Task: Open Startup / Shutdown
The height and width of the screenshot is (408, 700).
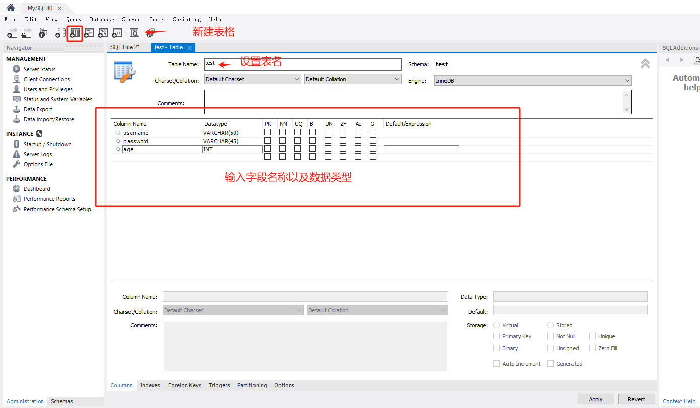Action: (47, 144)
